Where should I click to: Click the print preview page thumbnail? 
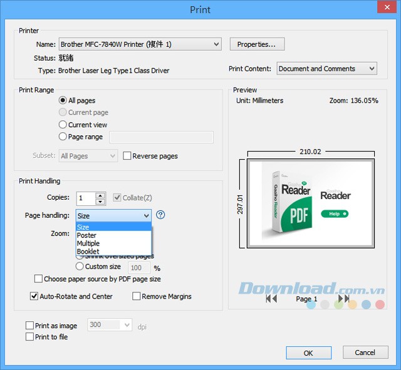(311, 203)
